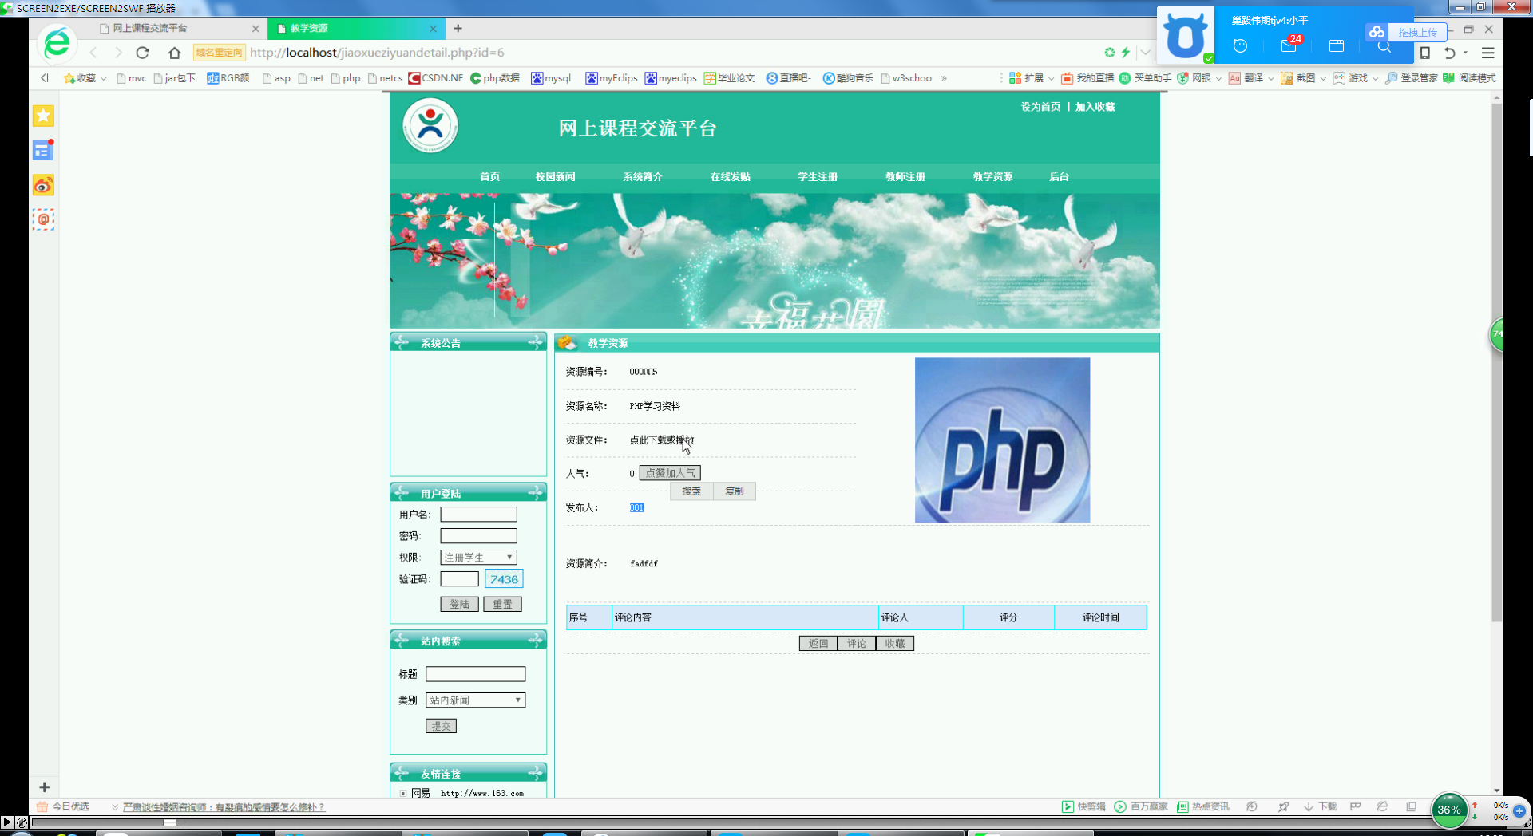This screenshot has width=1533, height=836.
Task: Click the lightning speed mode icon
Action: (1126, 53)
